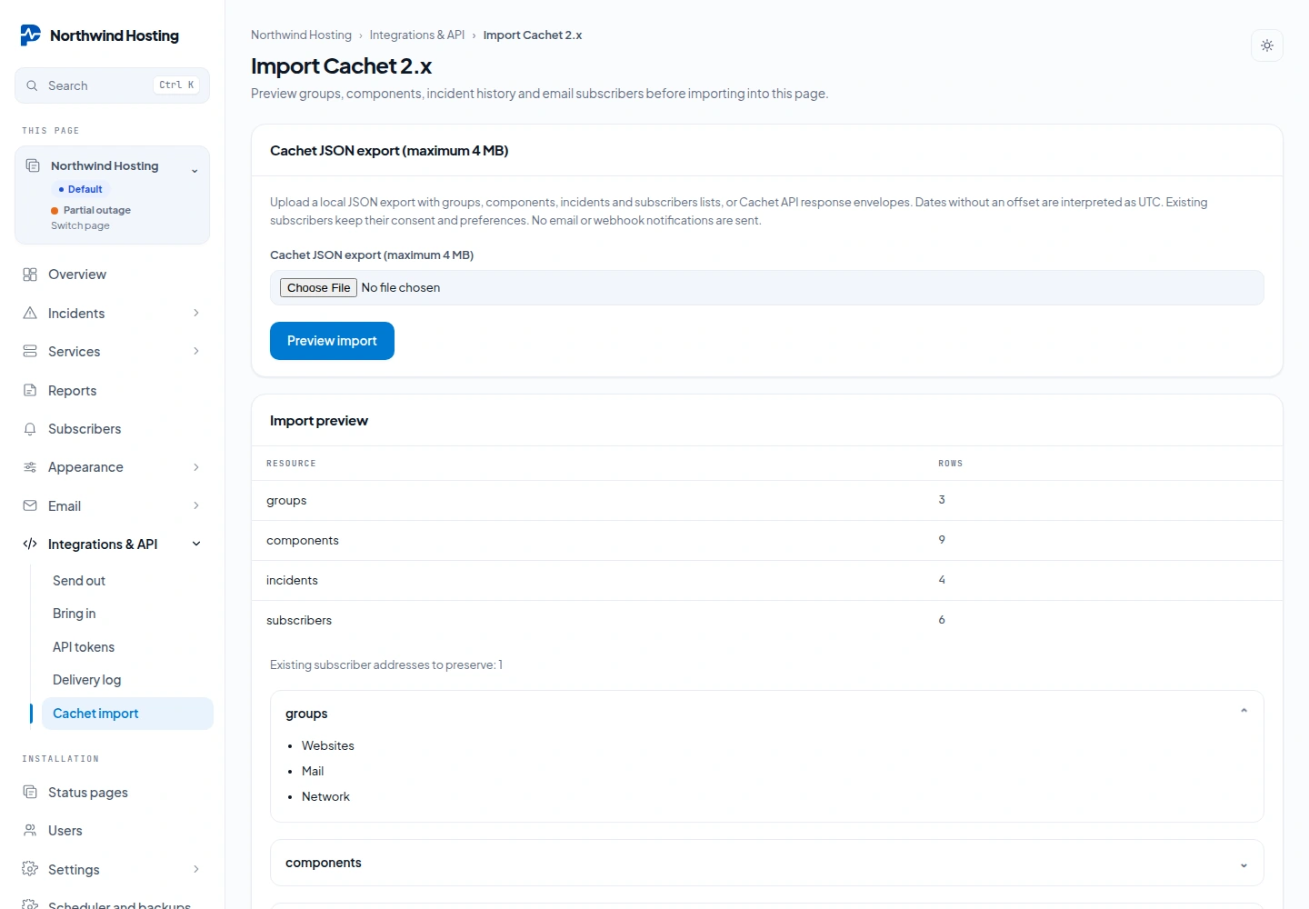
Task: Click the Email envelope icon
Action: (x=30, y=505)
